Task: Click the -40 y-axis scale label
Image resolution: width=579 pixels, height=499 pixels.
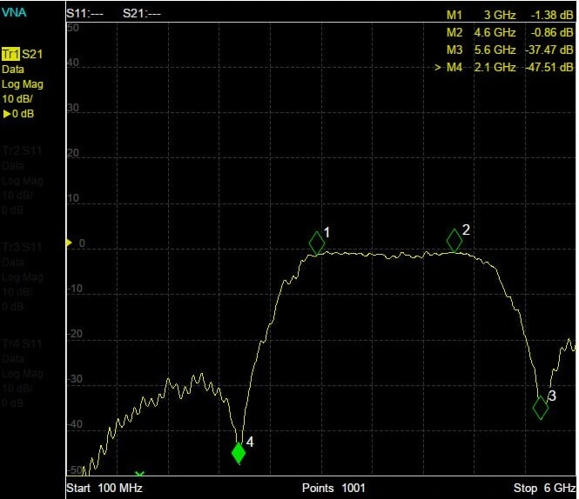Action: (x=75, y=424)
